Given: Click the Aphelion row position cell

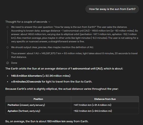Looking at the screenshot, I should [38, 111].
